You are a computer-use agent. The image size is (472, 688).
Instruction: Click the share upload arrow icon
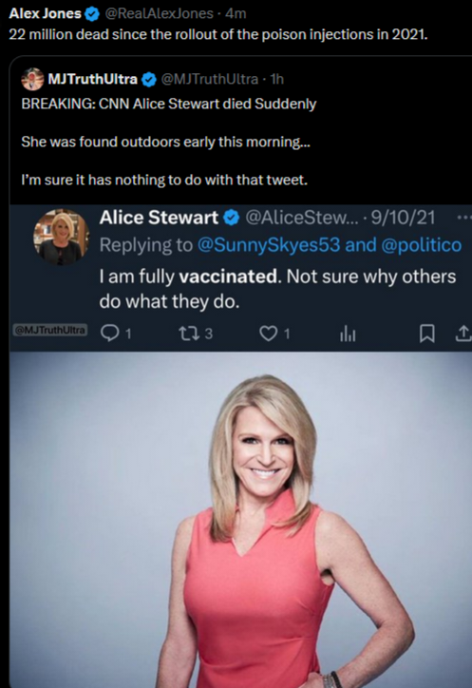(x=463, y=334)
